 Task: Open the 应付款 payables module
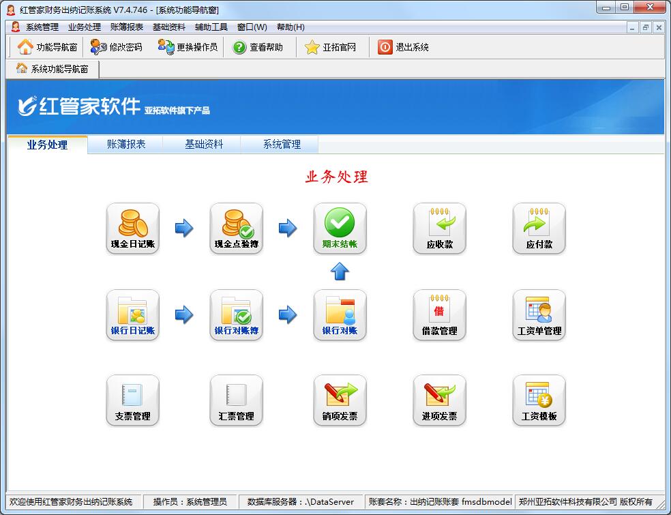539,229
